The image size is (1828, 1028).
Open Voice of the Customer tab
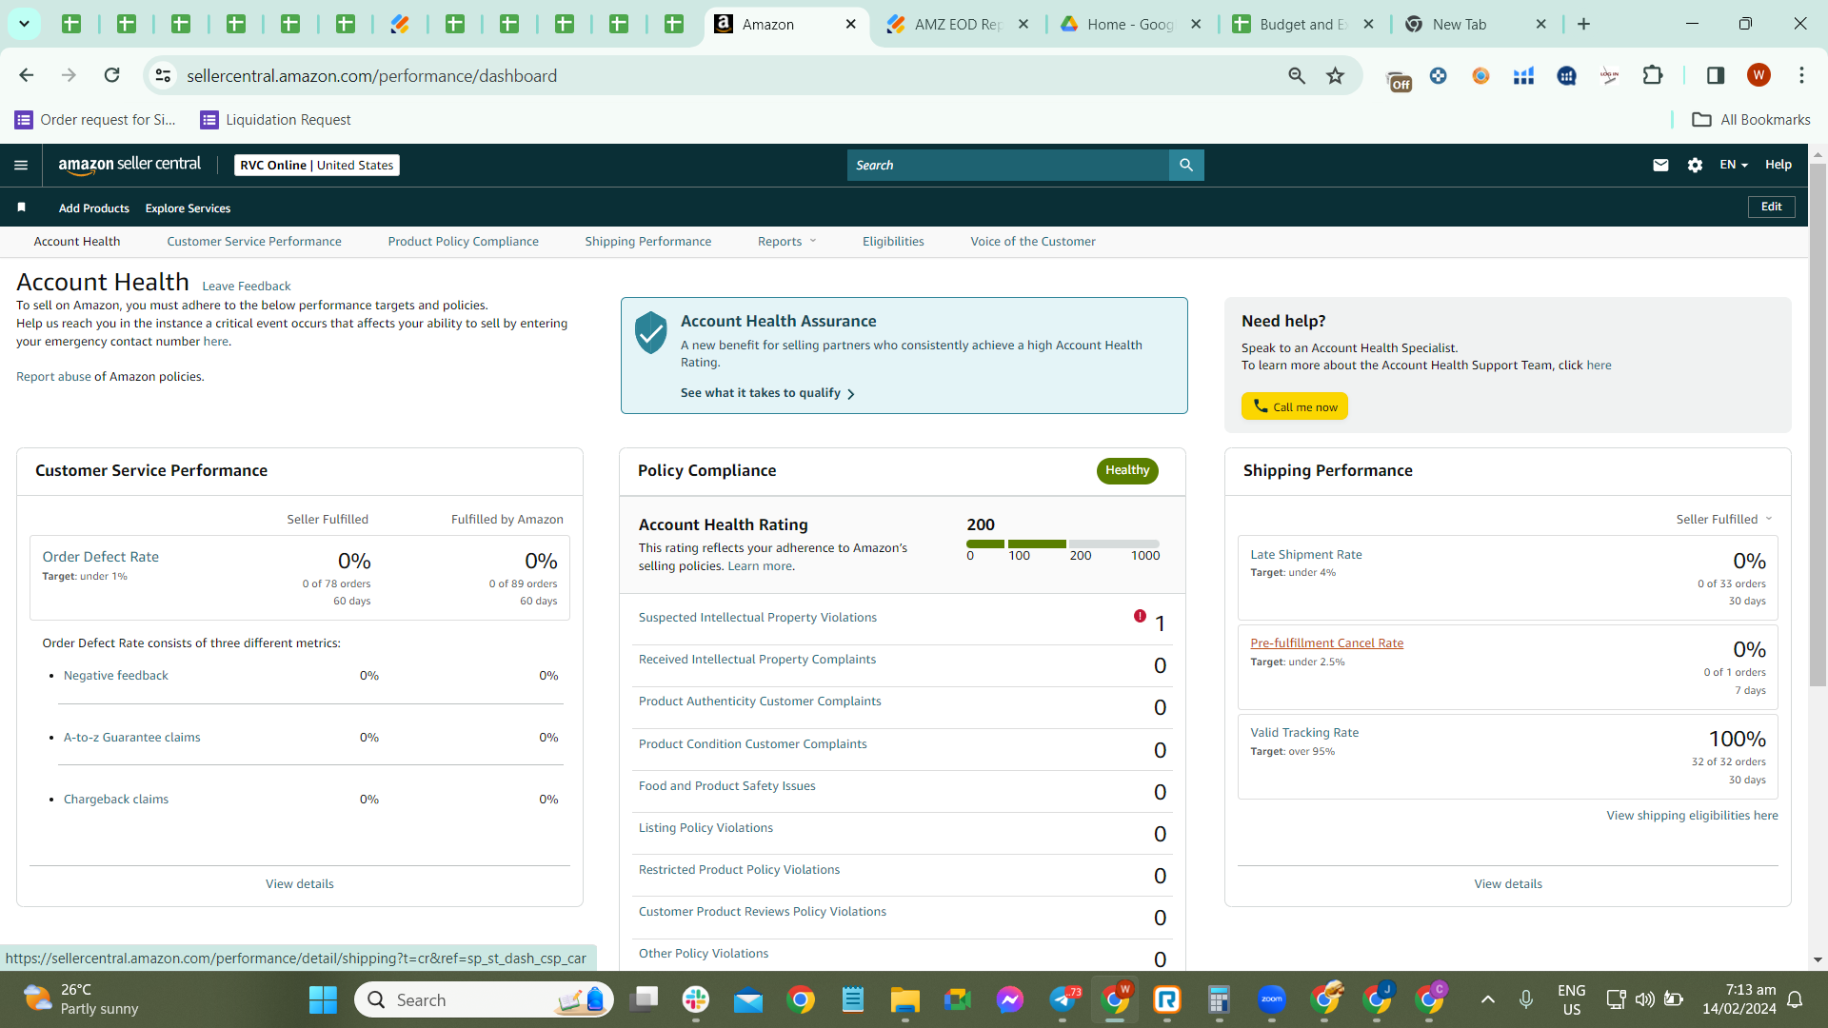[x=1033, y=242]
